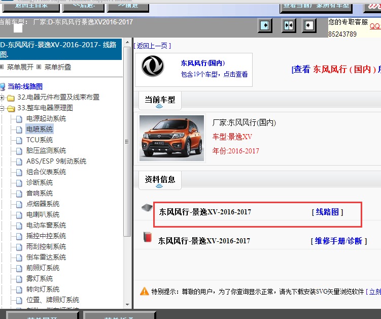Click the 查看 东风风行（国内）link

(336, 70)
